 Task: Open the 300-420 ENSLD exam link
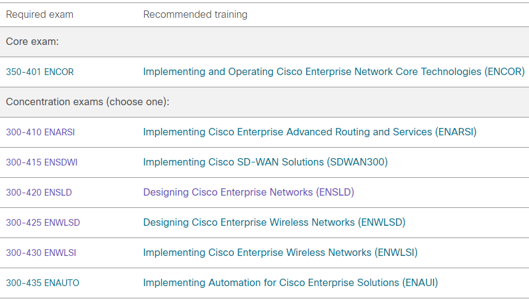click(x=39, y=193)
